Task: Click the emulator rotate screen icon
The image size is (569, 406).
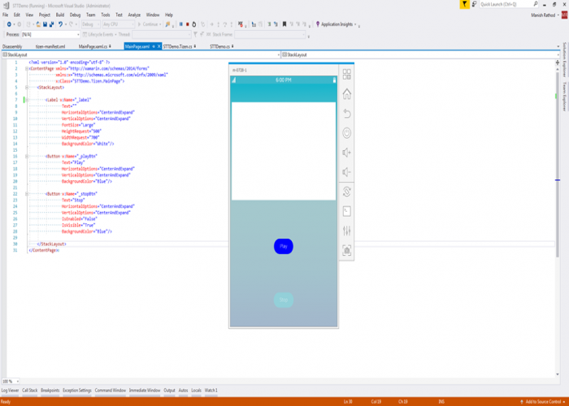Action: tap(347, 192)
